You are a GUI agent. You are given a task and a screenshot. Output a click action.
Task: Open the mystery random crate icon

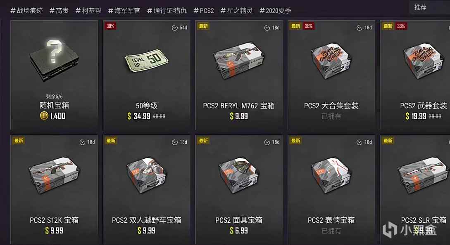pos(54,60)
